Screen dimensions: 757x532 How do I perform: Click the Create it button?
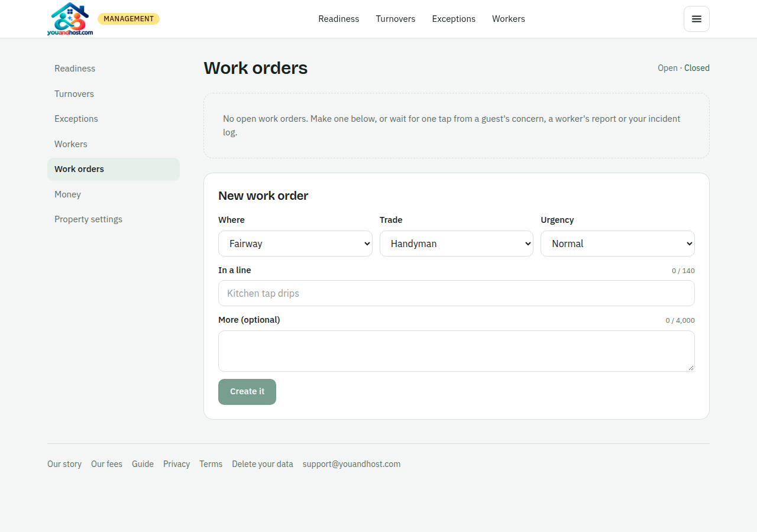pos(247,392)
